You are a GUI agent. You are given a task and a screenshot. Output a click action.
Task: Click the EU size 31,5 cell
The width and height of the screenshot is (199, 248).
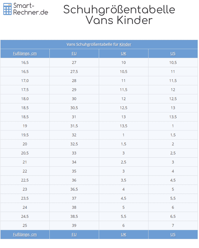(74, 126)
